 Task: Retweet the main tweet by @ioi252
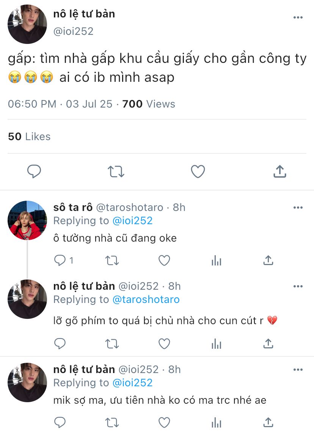pyautogui.click(x=116, y=172)
